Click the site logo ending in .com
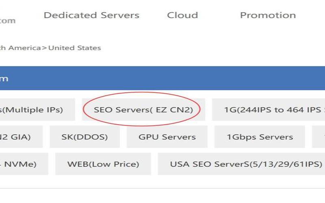The width and height of the screenshot is (325, 203). coord(7,20)
